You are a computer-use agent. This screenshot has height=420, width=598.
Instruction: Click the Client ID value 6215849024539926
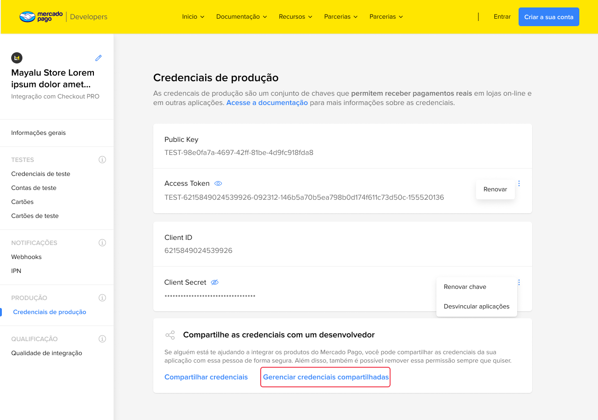point(199,251)
